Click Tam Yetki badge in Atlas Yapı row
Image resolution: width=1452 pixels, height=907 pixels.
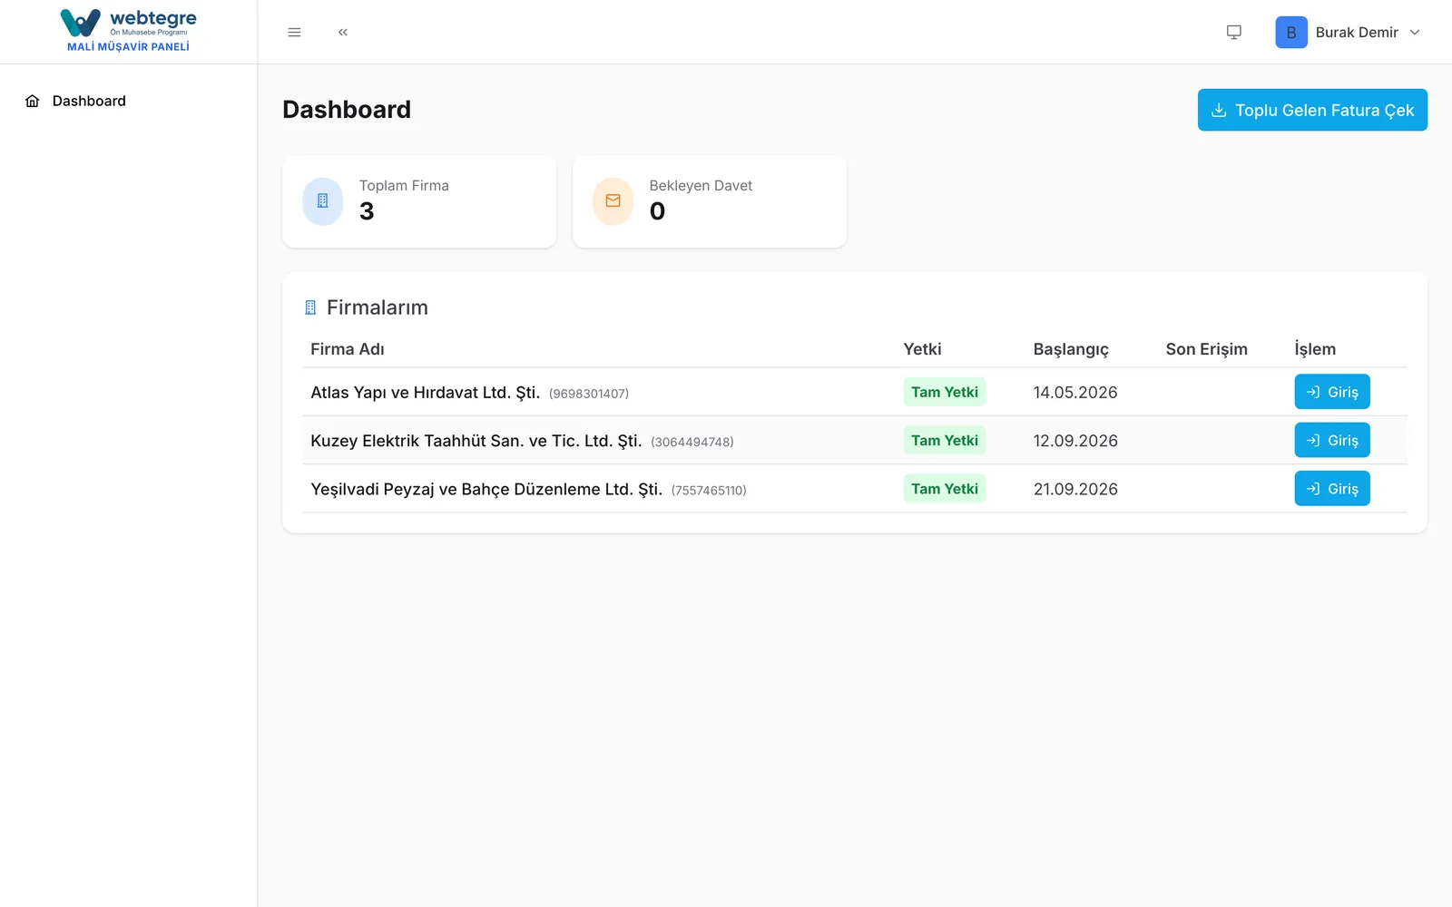(x=945, y=392)
